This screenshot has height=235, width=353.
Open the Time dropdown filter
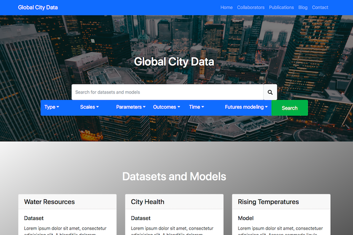(x=196, y=107)
